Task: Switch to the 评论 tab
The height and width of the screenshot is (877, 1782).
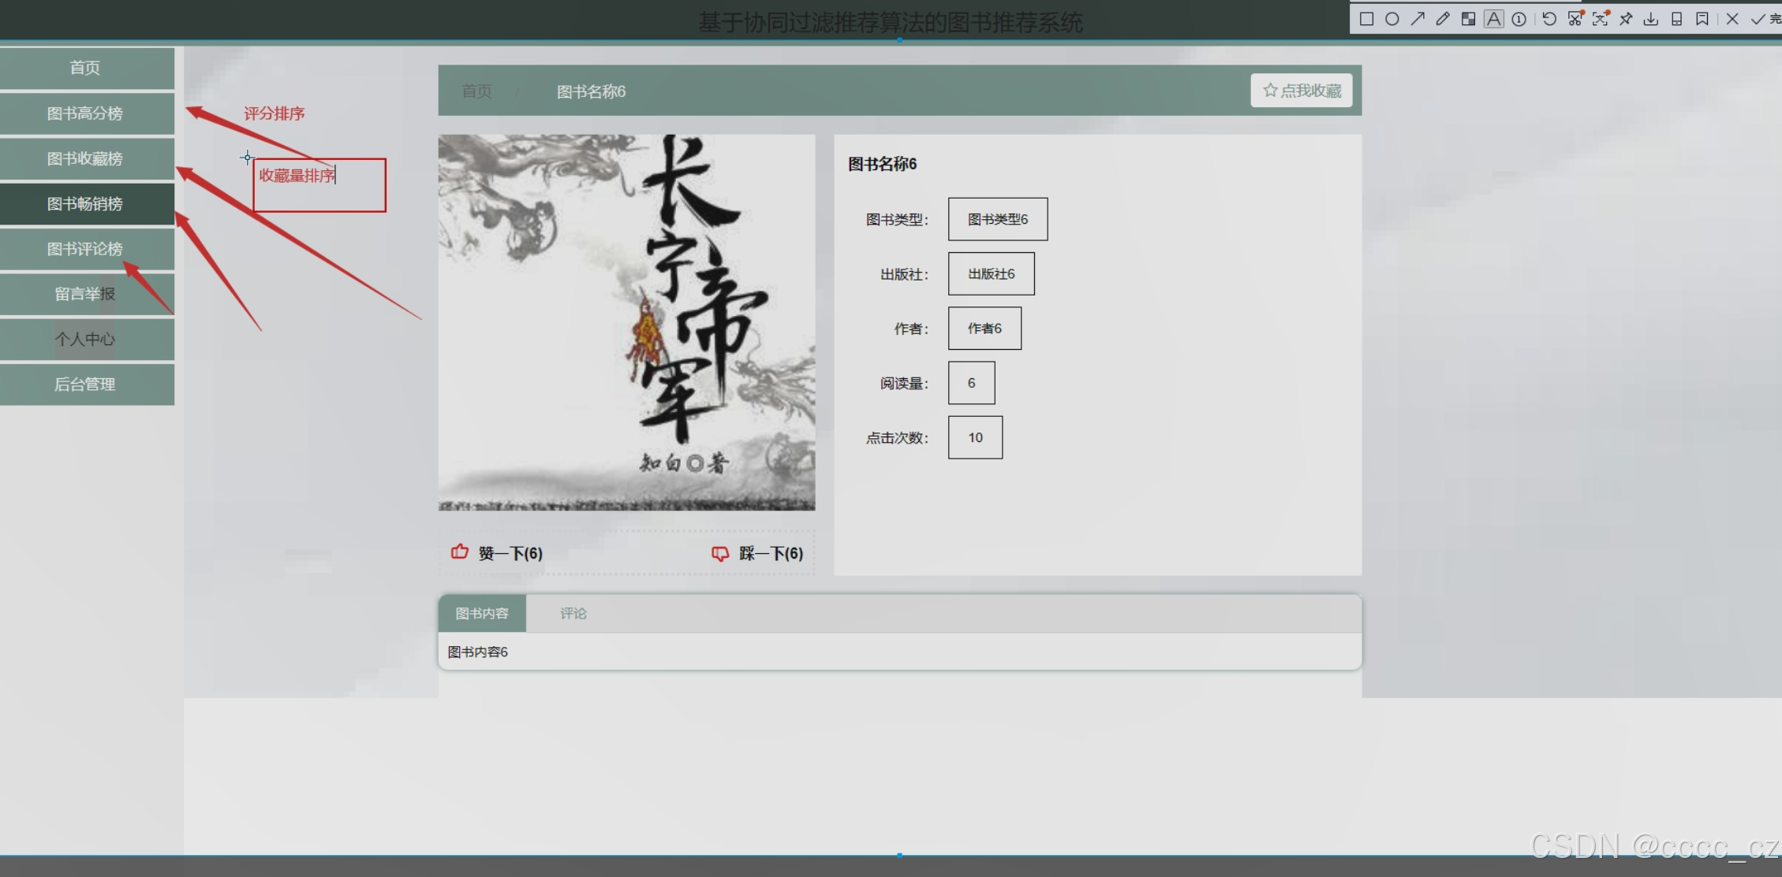Action: click(573, 613)
